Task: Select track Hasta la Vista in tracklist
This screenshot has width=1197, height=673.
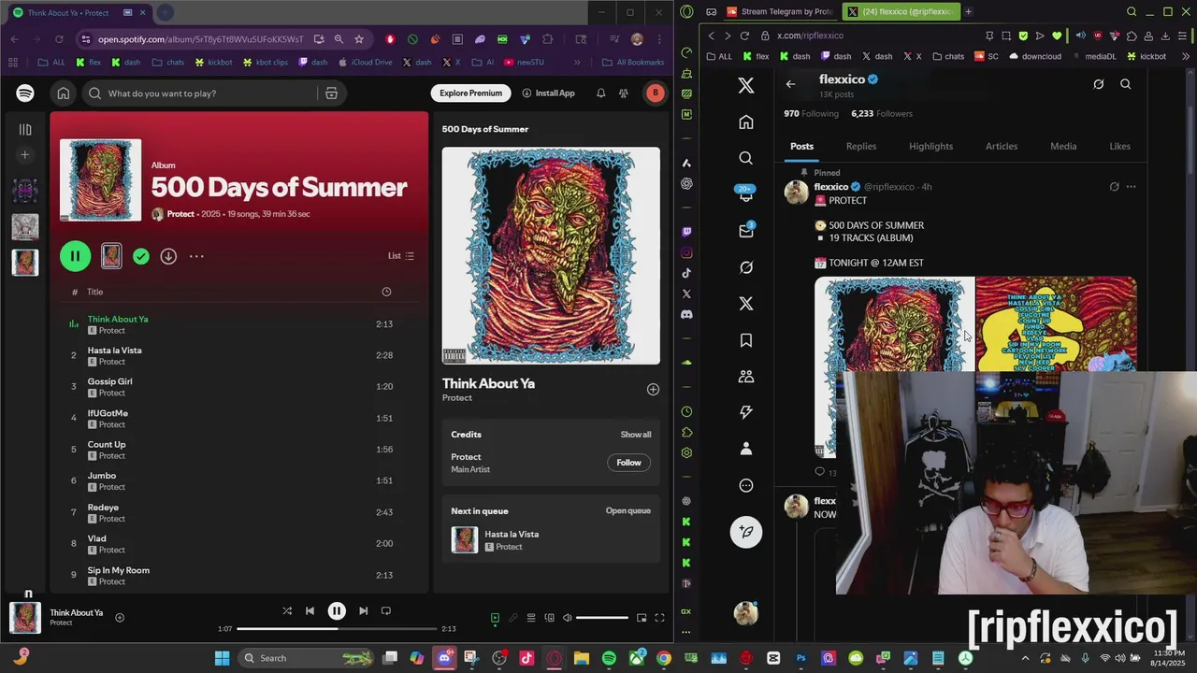Action: point(241,355)
